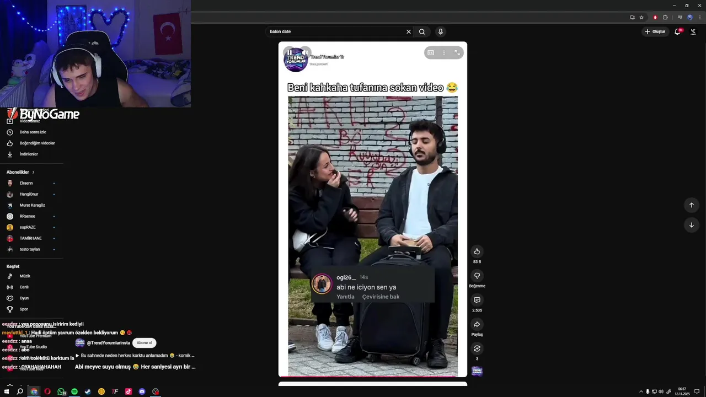Open the Oluştur create button
The image size is (706, 397).
[655, 31]
